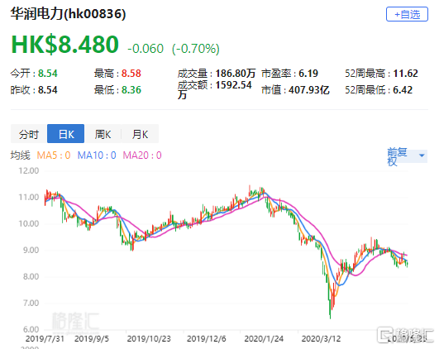
Task: Click the 华润电力(hk00836) stock title
Action: [68, 13]
